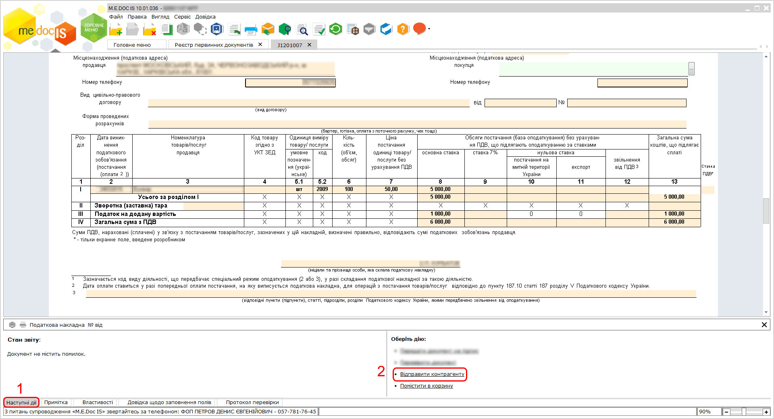Click the green circular refresh icon
This screenshot has width=774, height=419.
tap(335, 29)
